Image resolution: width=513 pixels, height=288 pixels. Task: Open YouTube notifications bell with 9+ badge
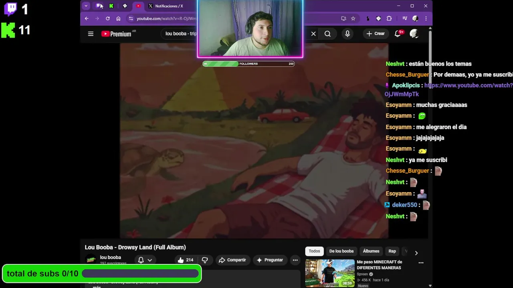point(398,34)
